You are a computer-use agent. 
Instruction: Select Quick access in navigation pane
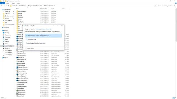tap(7, 9)
